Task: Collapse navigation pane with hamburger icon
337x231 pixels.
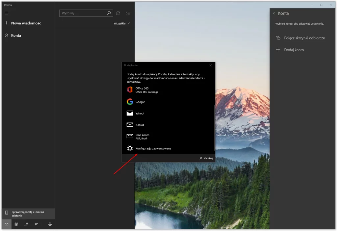Action: (x=6, y=13)
